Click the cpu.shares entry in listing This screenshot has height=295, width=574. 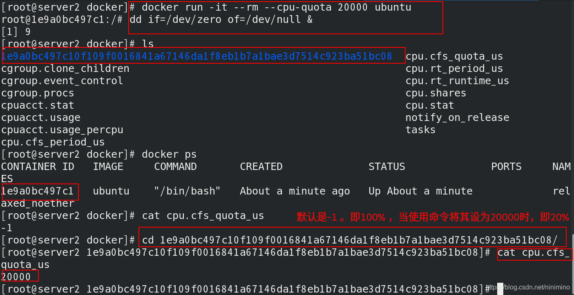(436, 93)
